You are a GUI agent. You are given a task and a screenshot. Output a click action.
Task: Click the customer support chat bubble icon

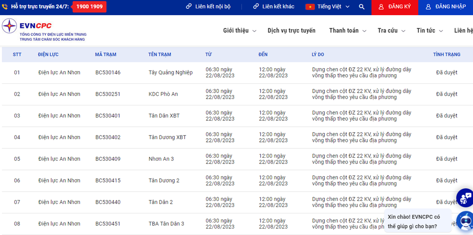[465, 198]
